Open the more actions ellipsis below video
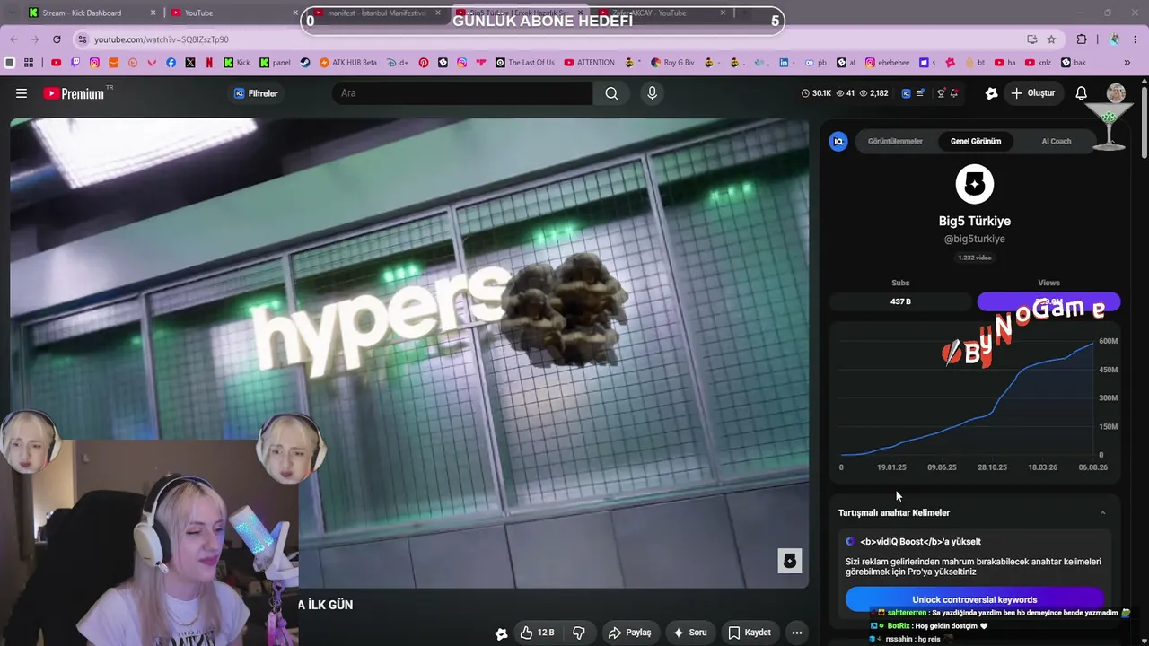Screen dimensions: 1149x646 [x=796, y=633]
